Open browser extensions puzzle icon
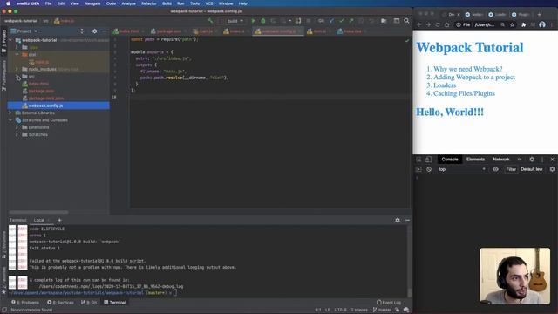The height and width of the screenshot is (314, 558). pyautogui.click(x=523, y=25)
